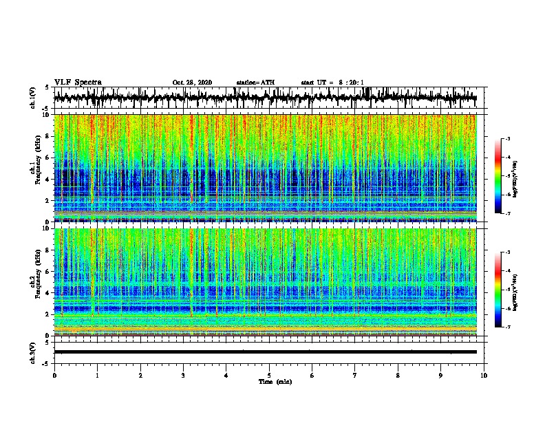This screenshot has width=545, height=421.
Task: Click the 'station=ATH' label
Action: pyautogui.click(x=255, y=83)
